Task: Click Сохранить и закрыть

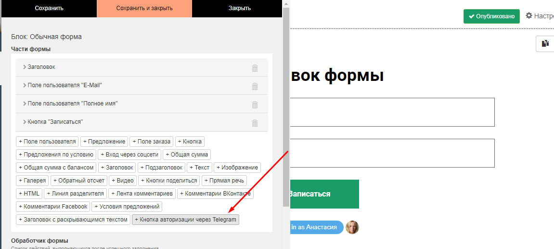Action: [144, 8]
